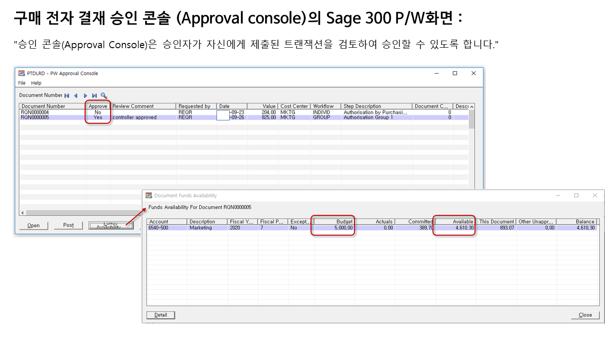This screenshot has width=605, height=340.
Task: Select row RQN0000004 in document list
Action: click(x=244, y=112)
